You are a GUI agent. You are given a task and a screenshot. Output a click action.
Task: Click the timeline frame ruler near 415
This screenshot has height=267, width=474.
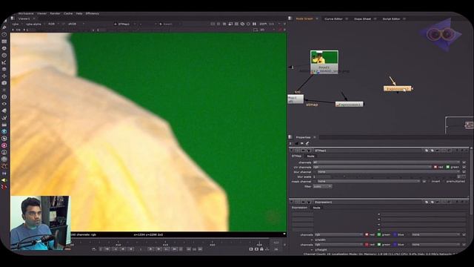tap(165, 244)
